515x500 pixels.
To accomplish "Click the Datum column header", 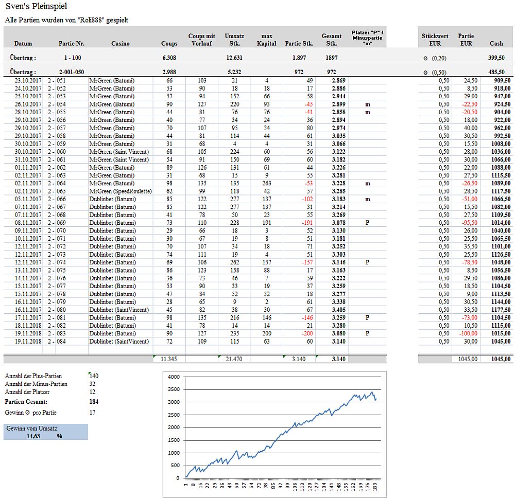I will coord(23,44).
